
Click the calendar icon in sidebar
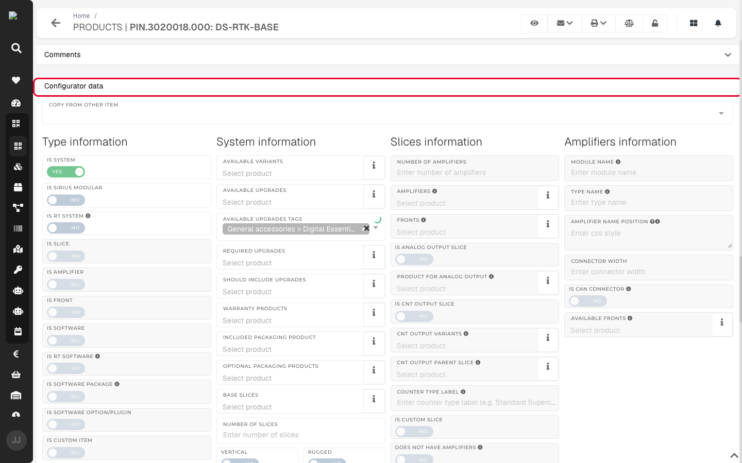click(18, 331)
